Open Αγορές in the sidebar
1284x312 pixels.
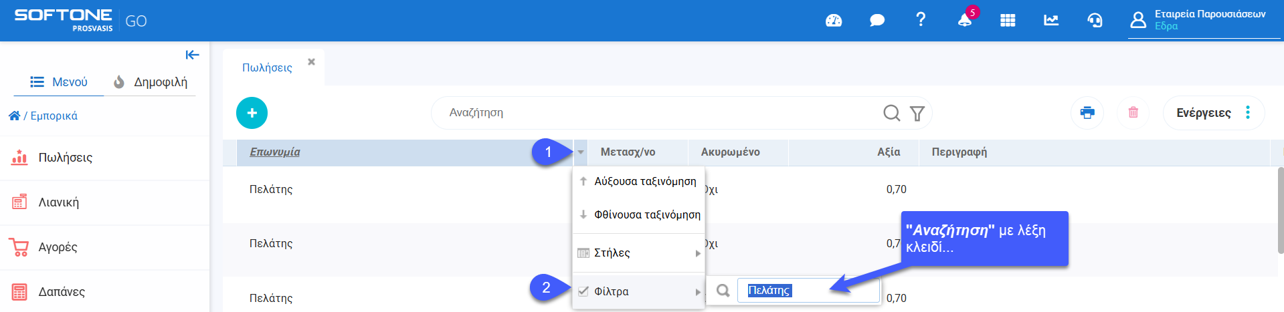(58, 247)
